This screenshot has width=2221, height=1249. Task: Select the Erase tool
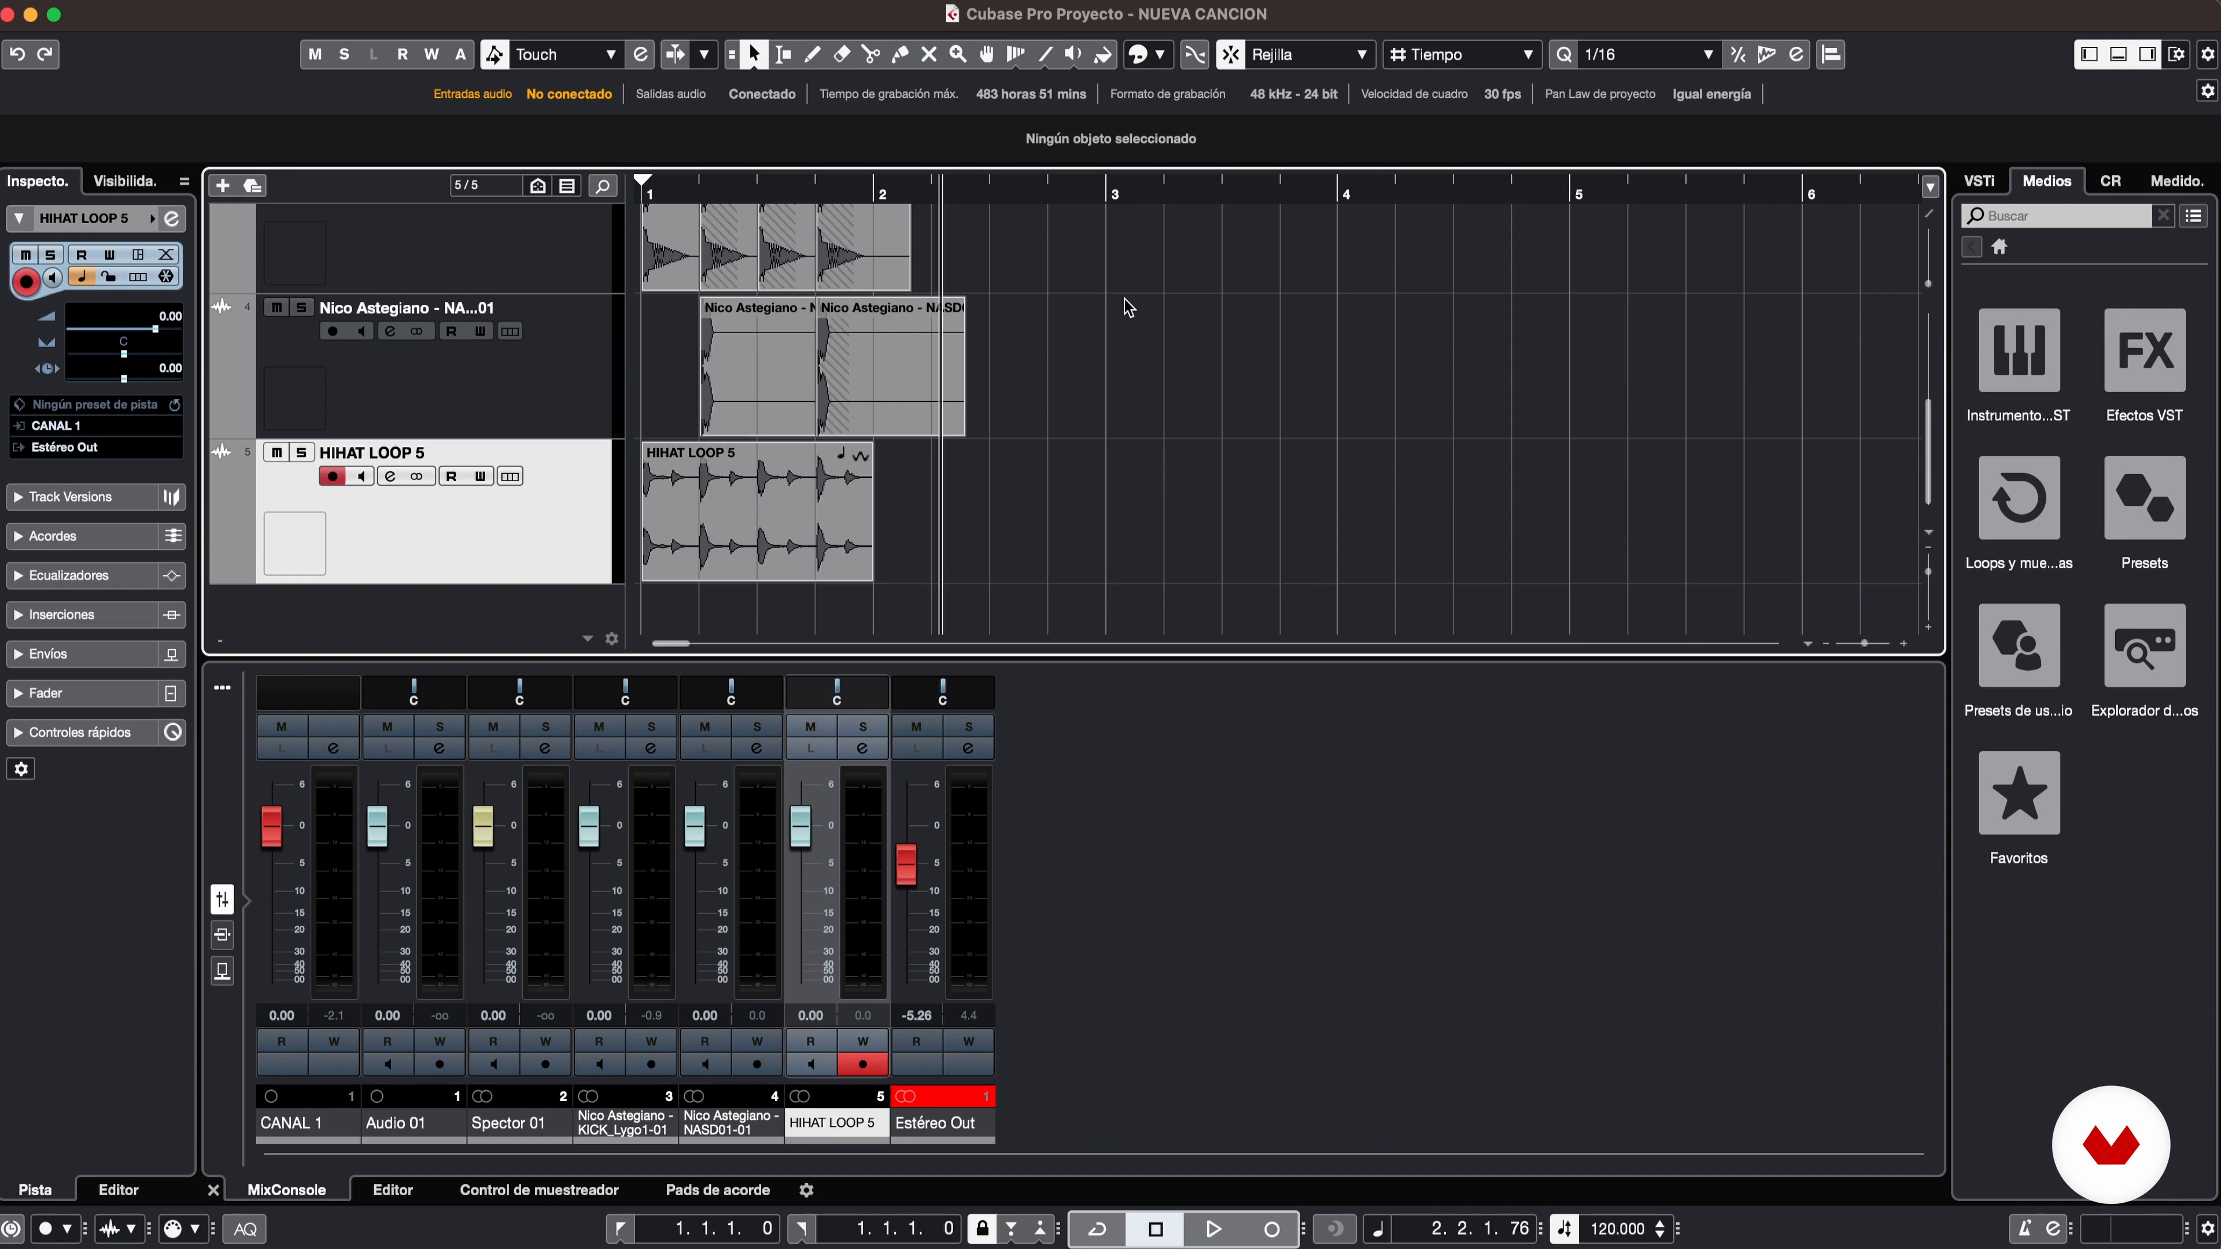(842, 54)
